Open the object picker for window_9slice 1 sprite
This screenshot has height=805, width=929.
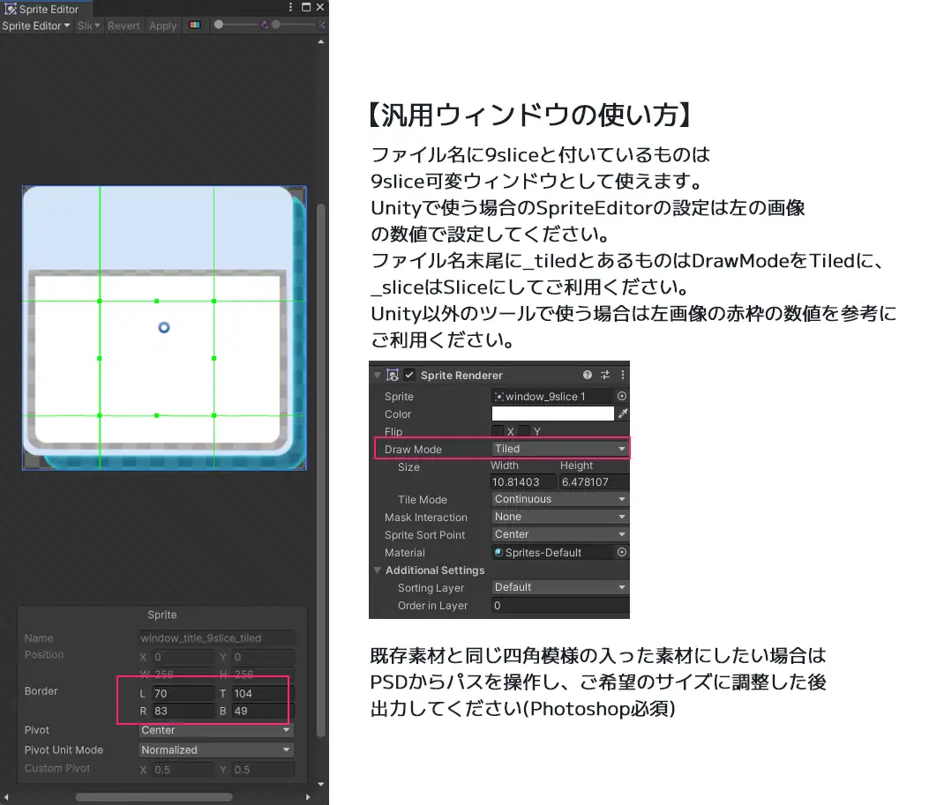tap(621, 395)
